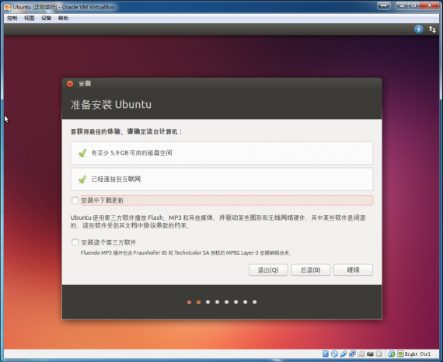Click the green checkmark beside internet connection
Image resolution: width=443 pixels, height=362 pixels.
(82, 179)
